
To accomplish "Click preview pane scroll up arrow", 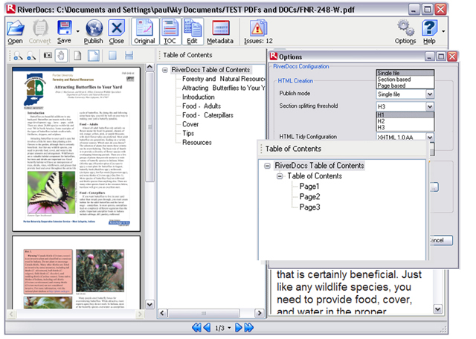I will 149,67.
